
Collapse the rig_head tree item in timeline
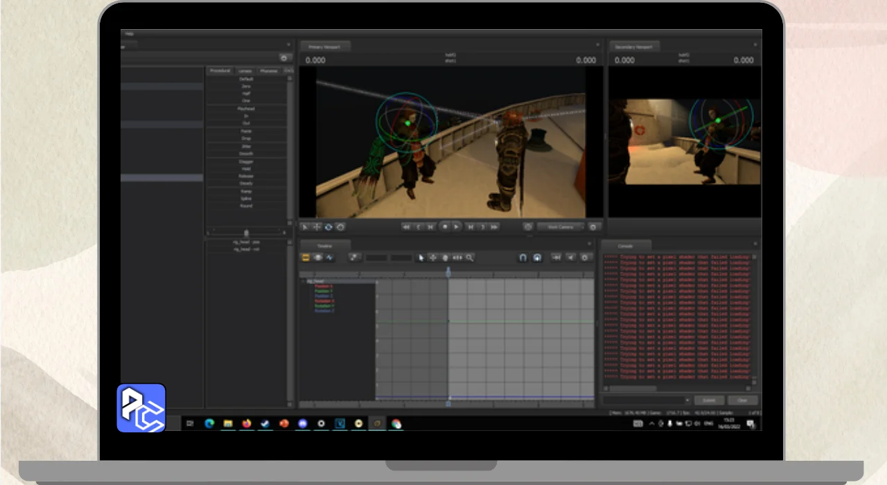click(304, 281)
